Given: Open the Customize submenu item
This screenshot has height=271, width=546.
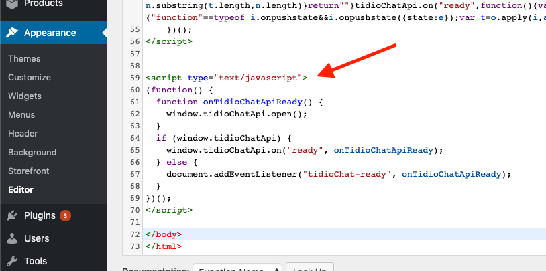Looking at the screenshot, I should coord(30,77).
